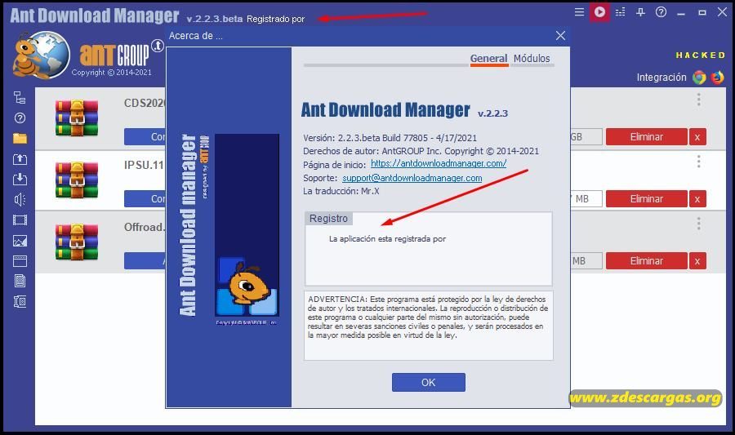
Task: Open three-dot menu of first download row
Action: click(x=698, y=100)
